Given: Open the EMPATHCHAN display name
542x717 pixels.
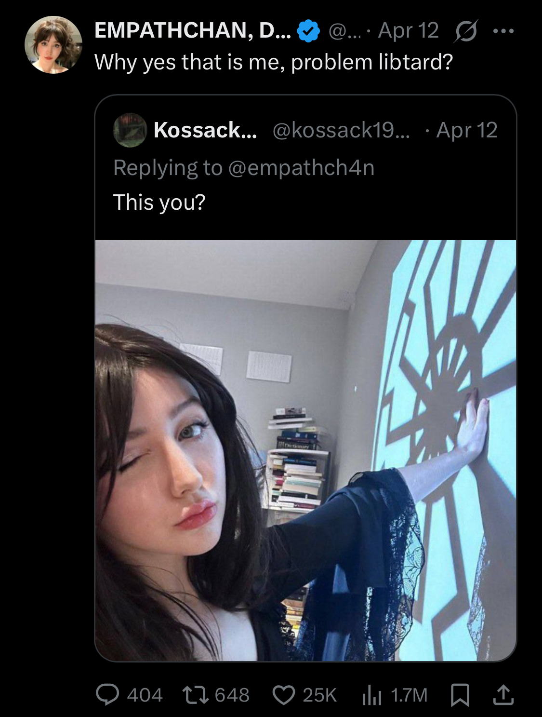Looking at the screenshot, I should click(193, 30).
